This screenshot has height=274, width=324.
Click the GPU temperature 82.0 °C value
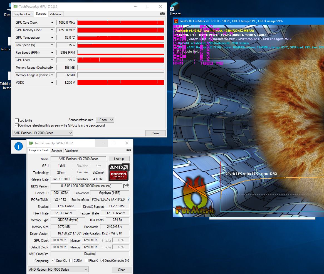point(66,38)
